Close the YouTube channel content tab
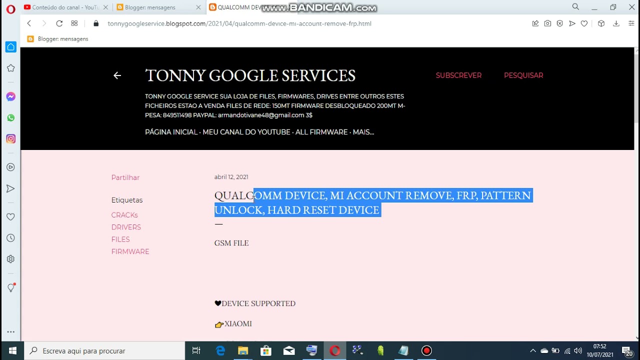The height and width of the screenshot is (360, 640). [105, 7]
